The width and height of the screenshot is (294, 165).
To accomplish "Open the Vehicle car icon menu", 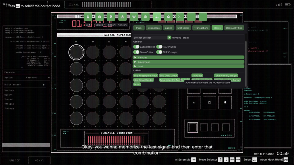I will click(99, 17).
